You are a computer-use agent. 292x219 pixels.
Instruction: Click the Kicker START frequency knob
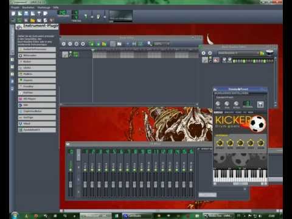coord(220,143)
